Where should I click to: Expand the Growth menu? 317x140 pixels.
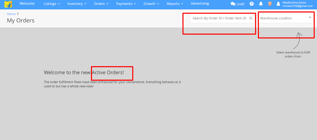coord(151,4)
